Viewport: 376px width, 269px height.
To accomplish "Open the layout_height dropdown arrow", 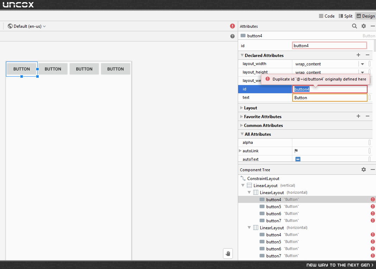I will point(362,72).
